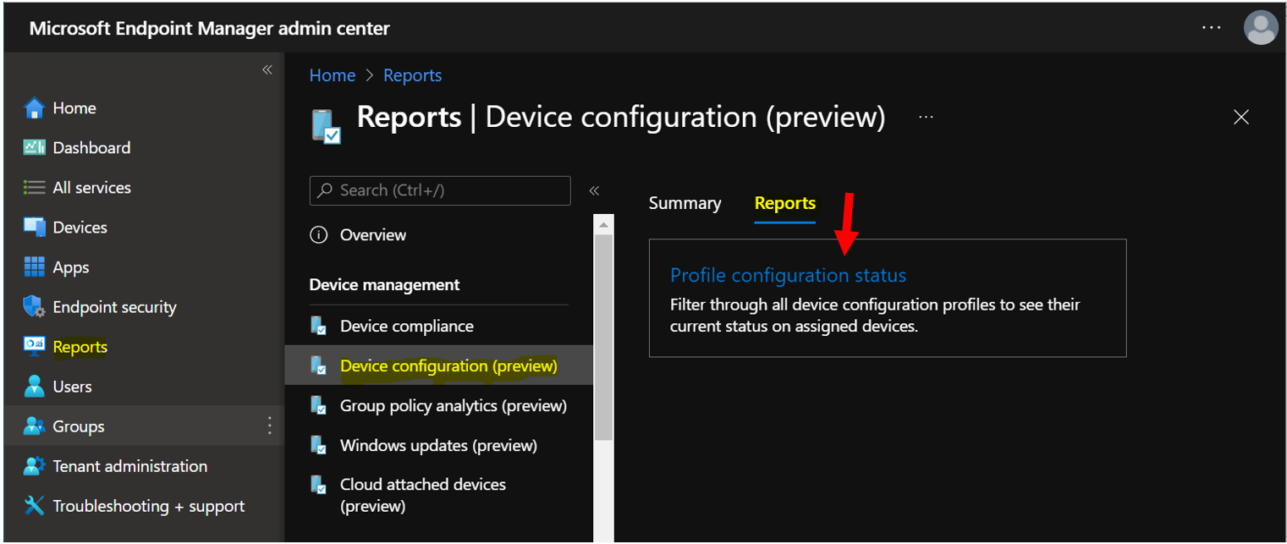Select Reports in the left sidebar
This screenshot has height=544, width=1287.
142,346
